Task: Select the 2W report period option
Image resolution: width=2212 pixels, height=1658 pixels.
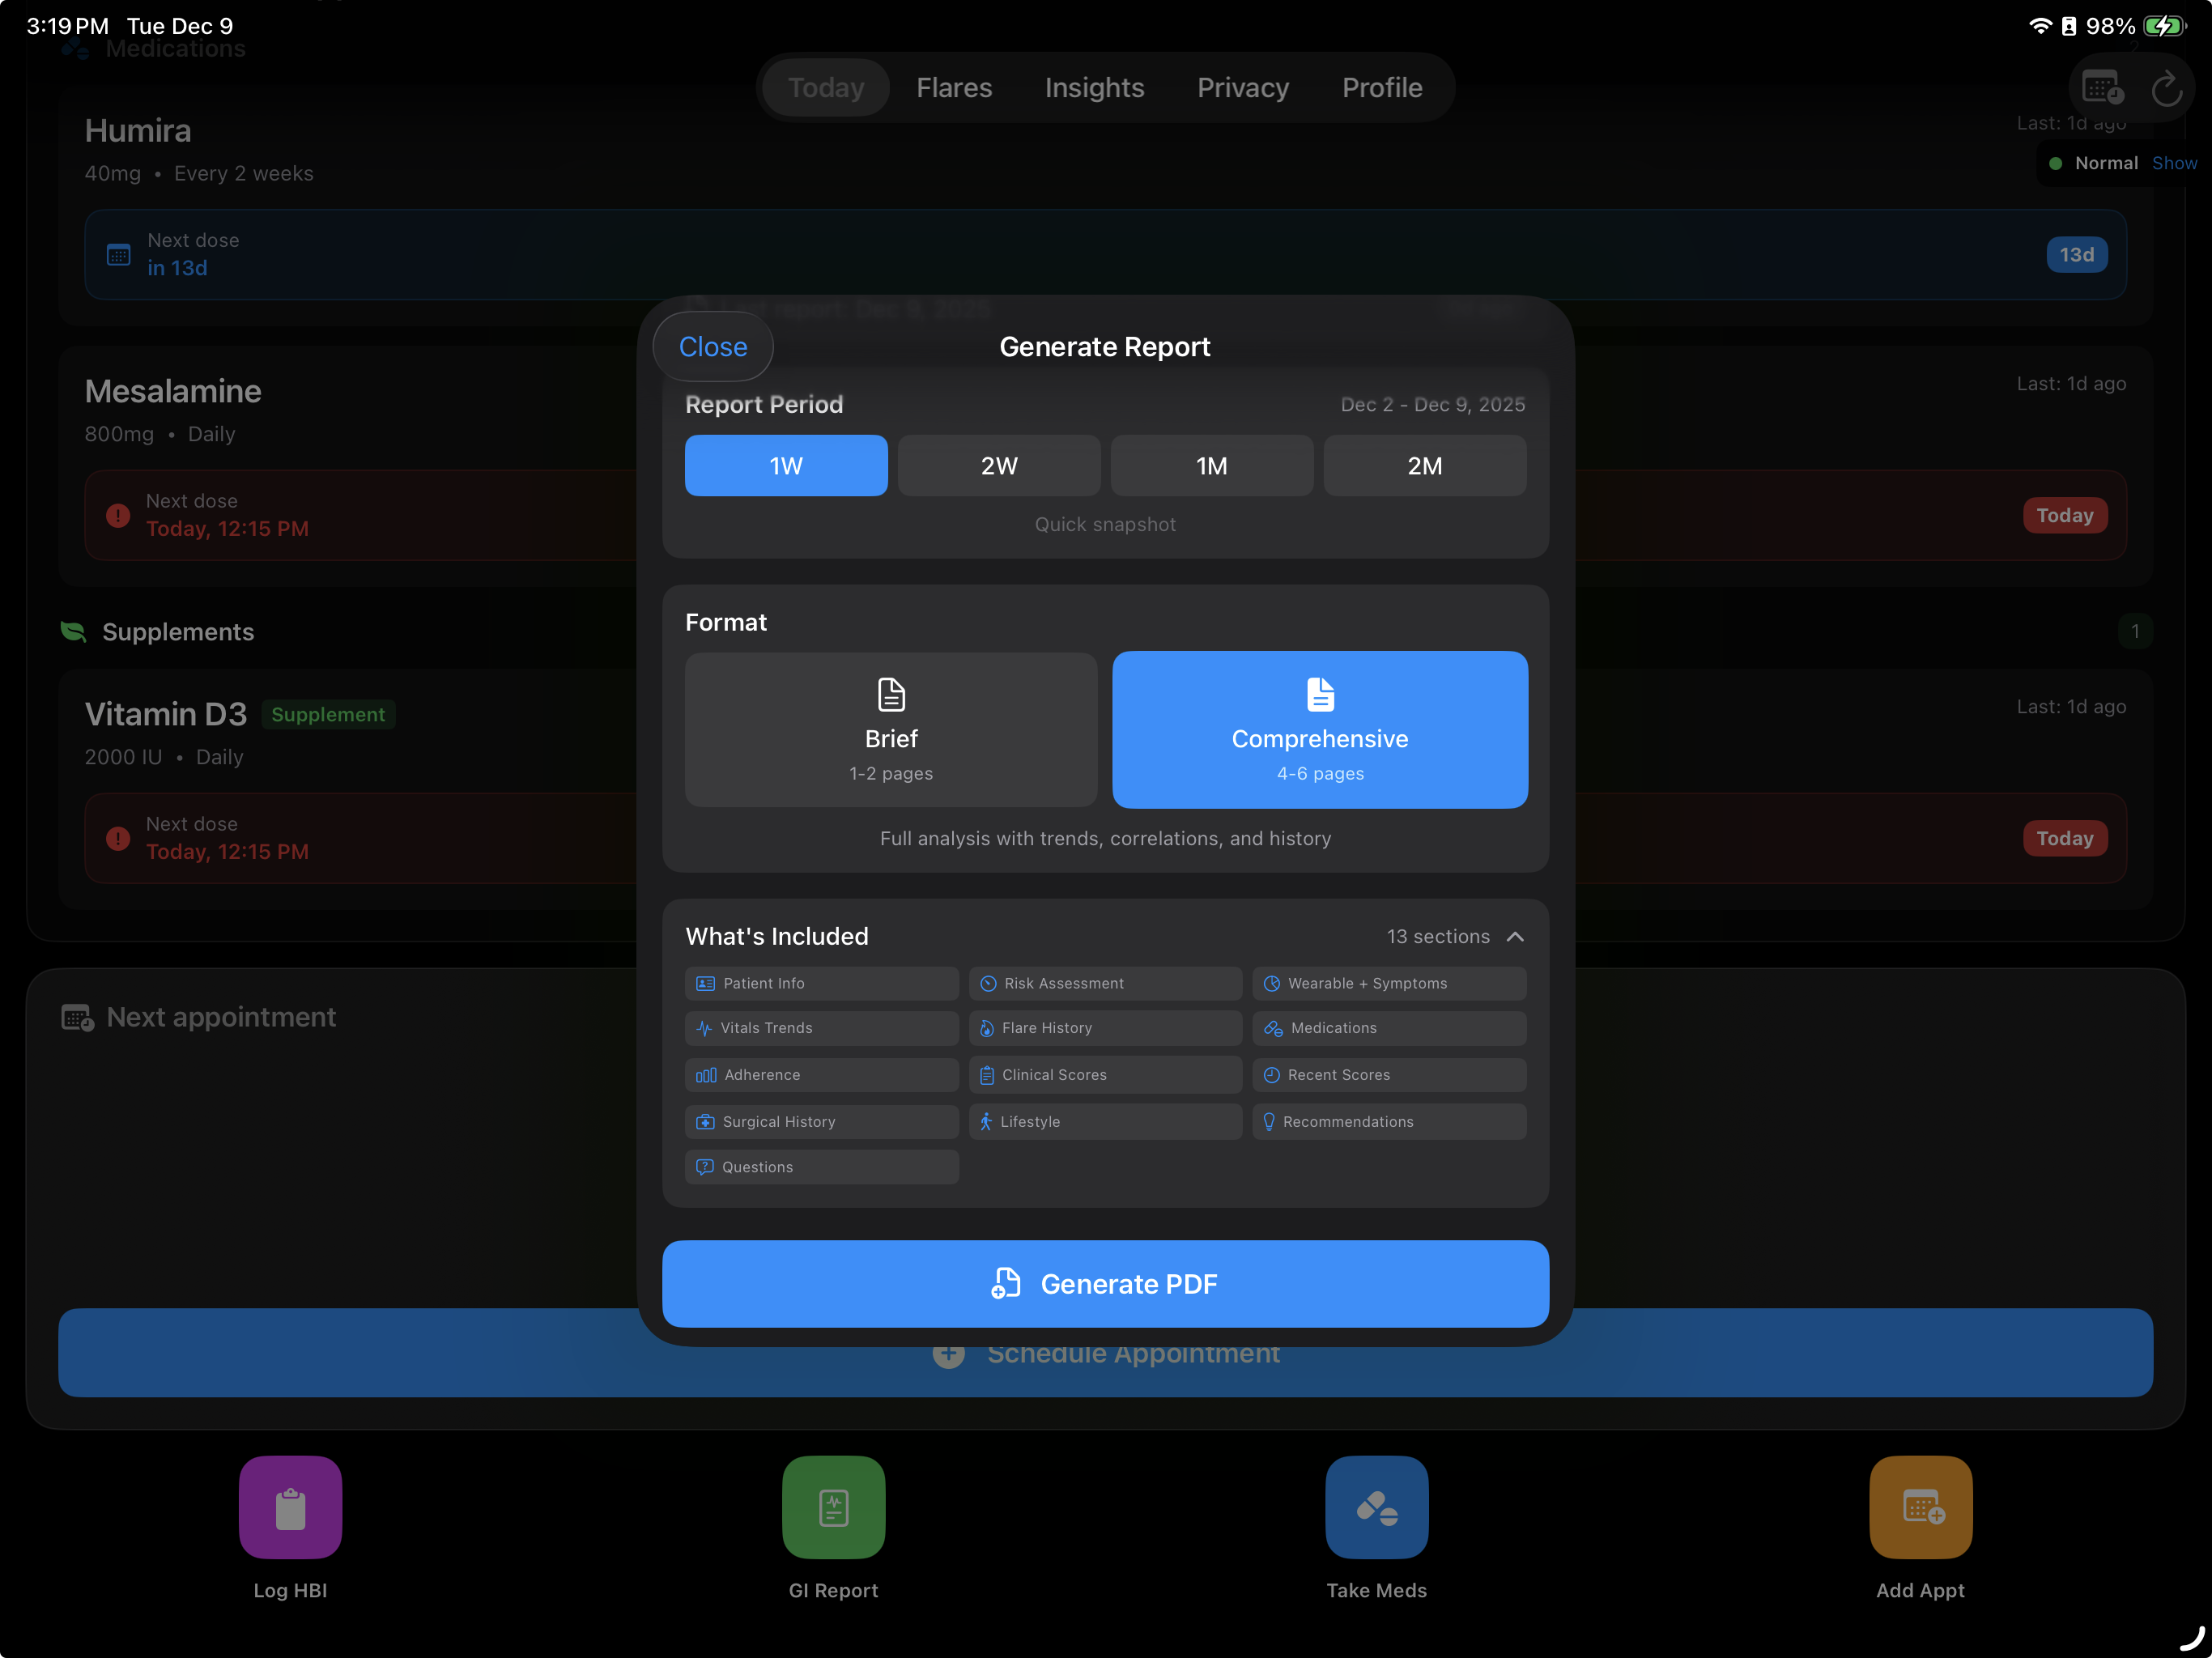Action: (x=998, y=465)
